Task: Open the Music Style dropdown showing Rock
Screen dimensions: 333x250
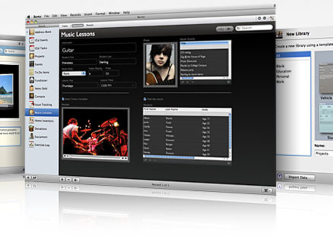Action: point(74,74)
